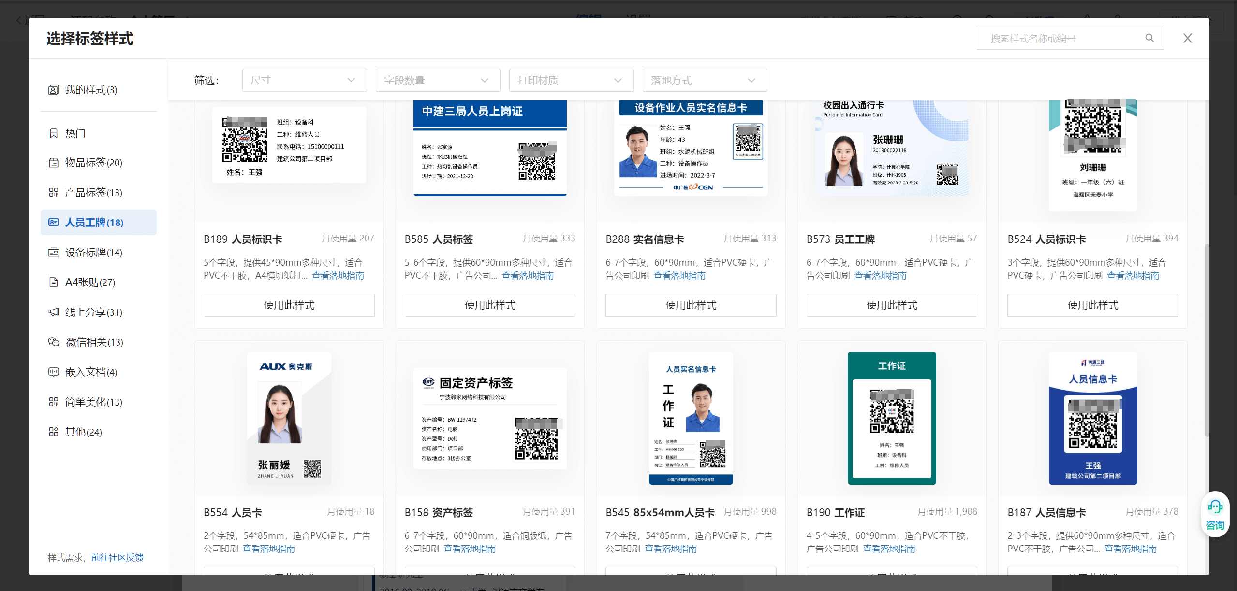The width and height of the screenshot is (1237, 591).
Task: Click the 微信相关 WeChat icon
Action: pos(53,342)
